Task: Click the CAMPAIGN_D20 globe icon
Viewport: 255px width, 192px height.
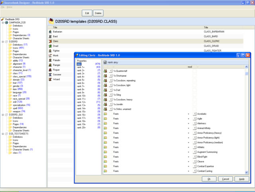Action: 6,22
